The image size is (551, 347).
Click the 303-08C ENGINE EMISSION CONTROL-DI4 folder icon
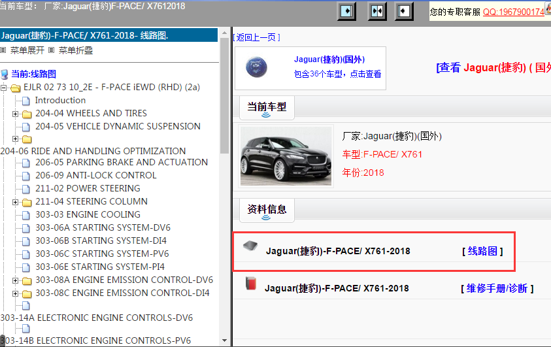click(27, 293)
